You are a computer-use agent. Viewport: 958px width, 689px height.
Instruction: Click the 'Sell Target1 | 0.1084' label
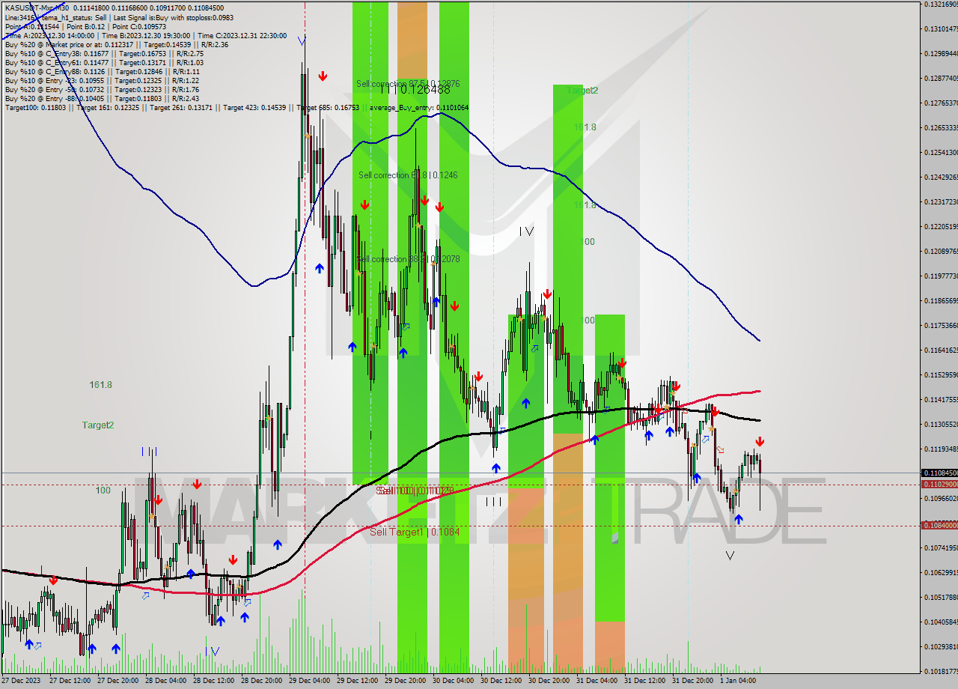415,532
